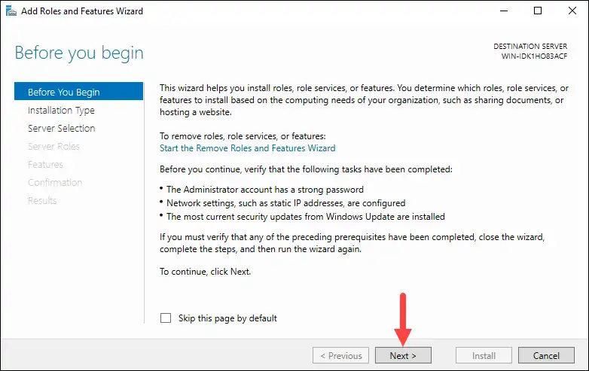This screenshot has height=371, width=589.
Task: Click the Skip this page by default label
Action: coord(227,318)
